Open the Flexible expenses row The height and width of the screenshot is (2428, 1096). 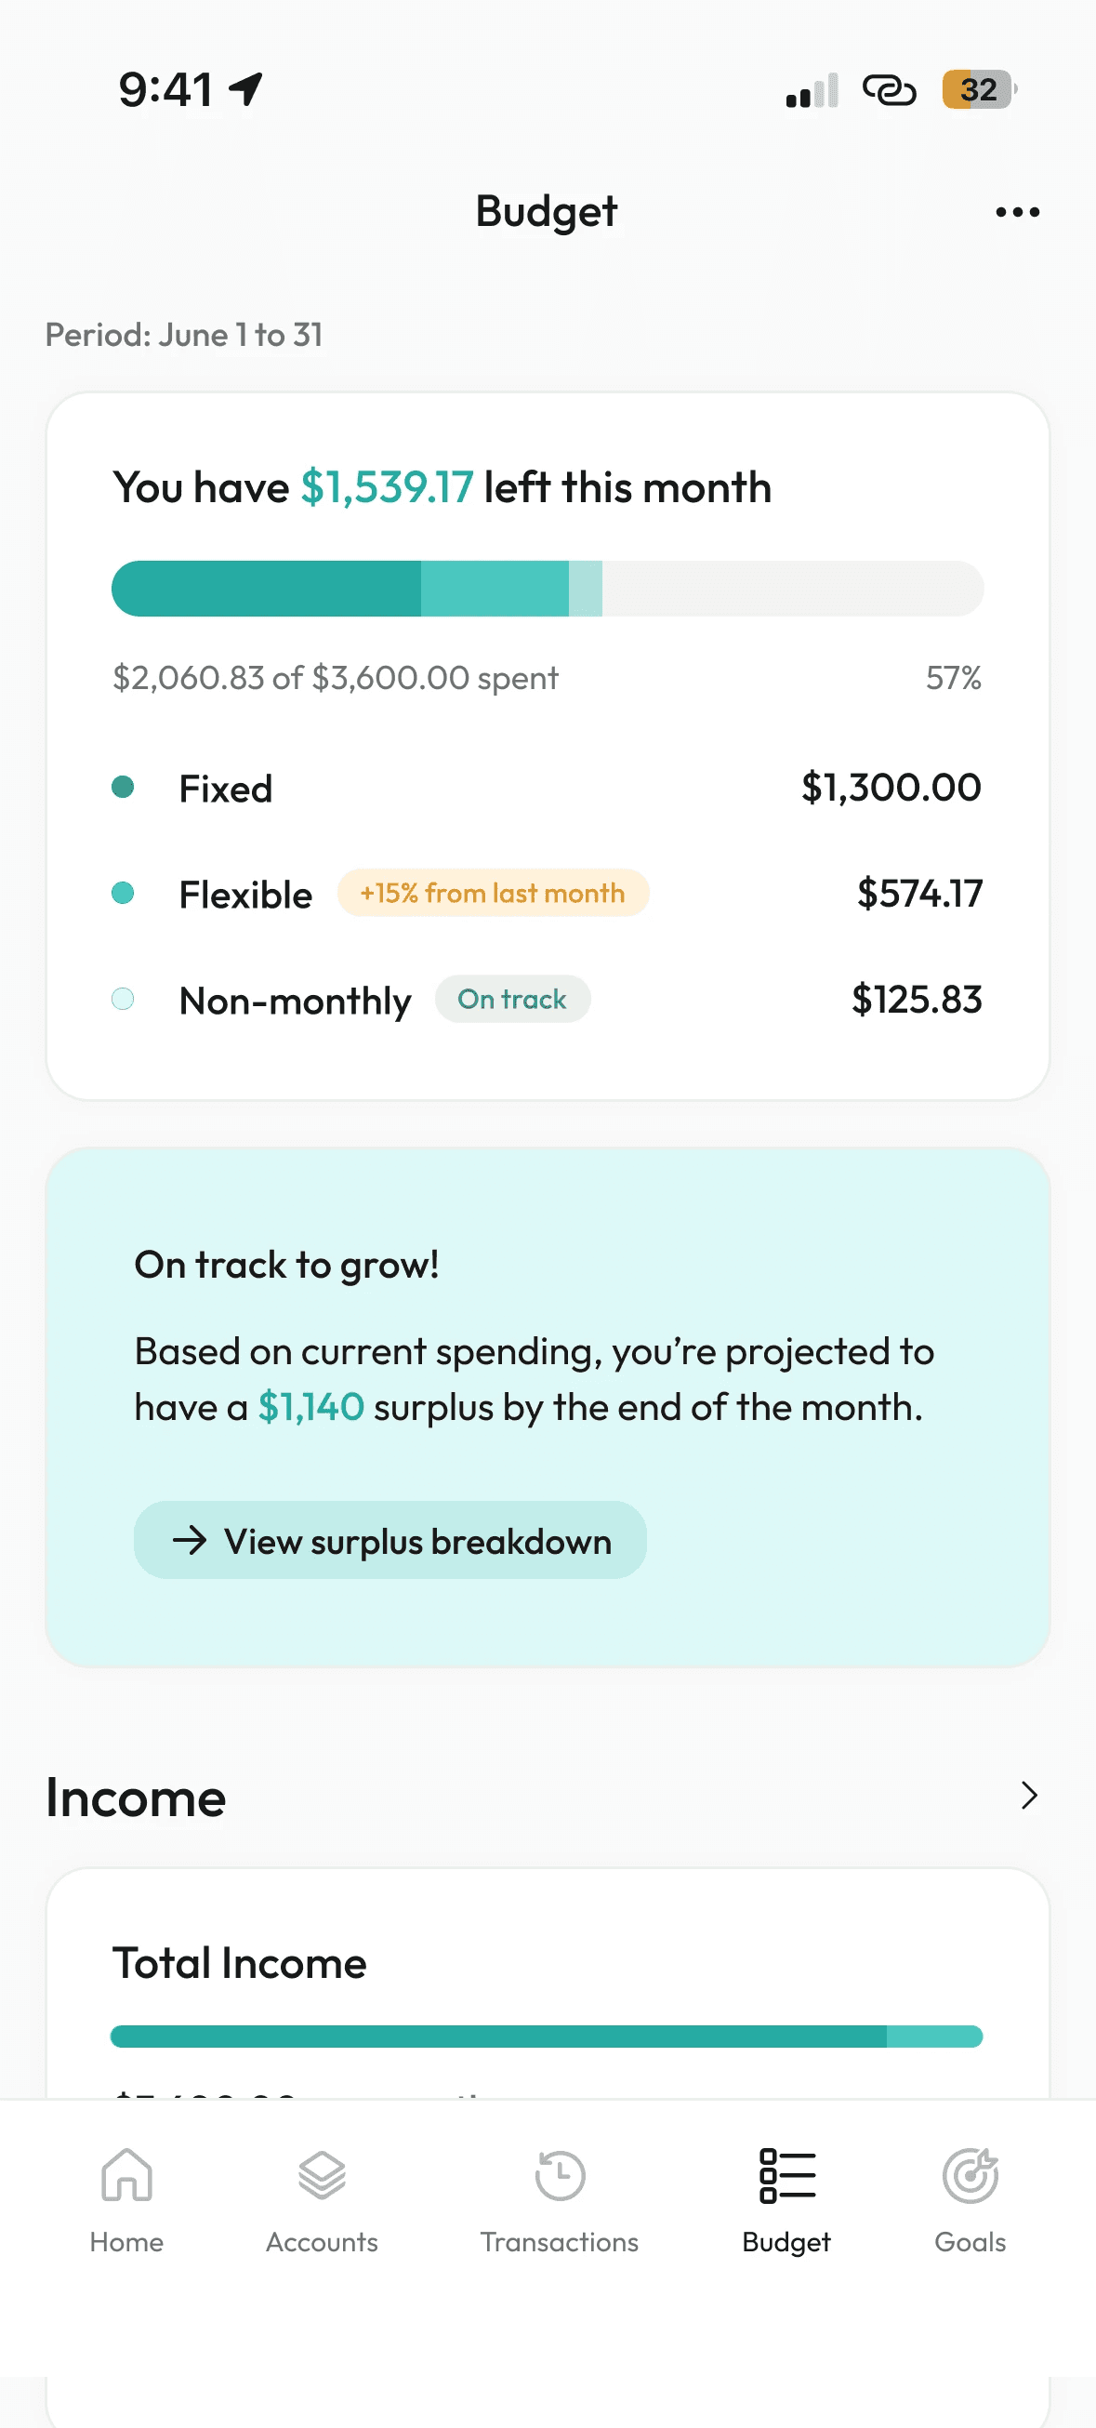coord(547,894)
